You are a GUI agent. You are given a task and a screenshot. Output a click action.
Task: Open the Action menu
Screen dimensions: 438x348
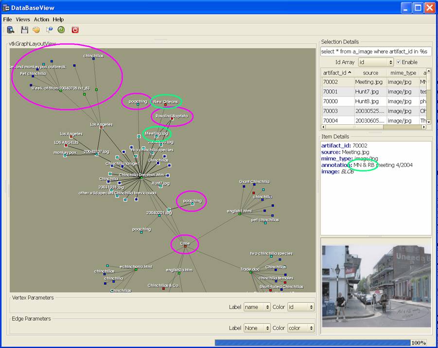[x=41, y=19]
